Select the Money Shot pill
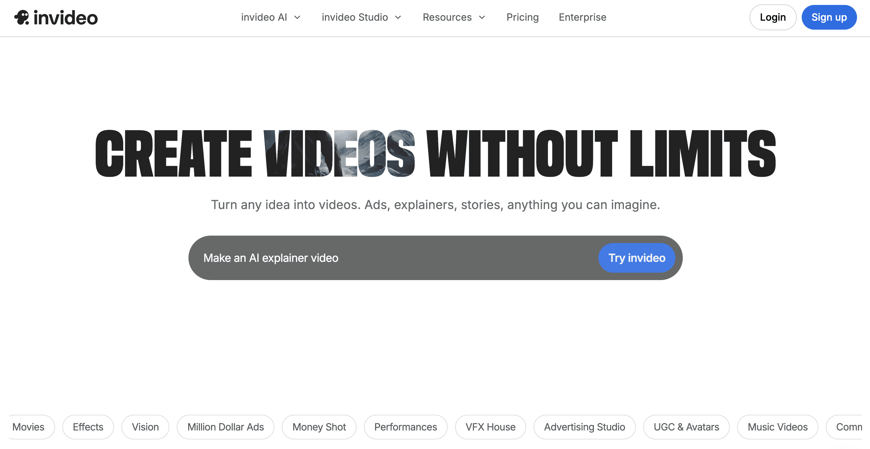This screenshot has width=870, height=449. [319, 427]
